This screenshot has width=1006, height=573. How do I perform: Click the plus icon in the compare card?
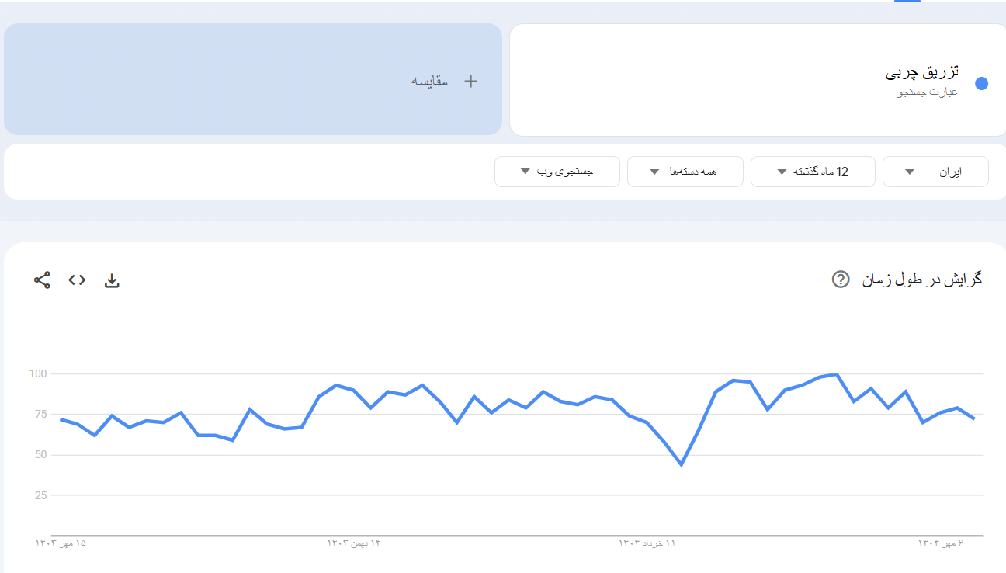pos(470,82)
